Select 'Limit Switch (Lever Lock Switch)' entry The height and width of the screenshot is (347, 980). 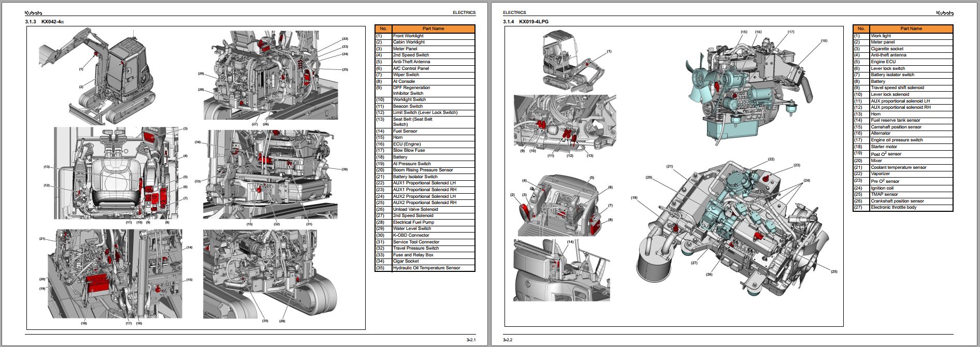(x=425, y=112)
